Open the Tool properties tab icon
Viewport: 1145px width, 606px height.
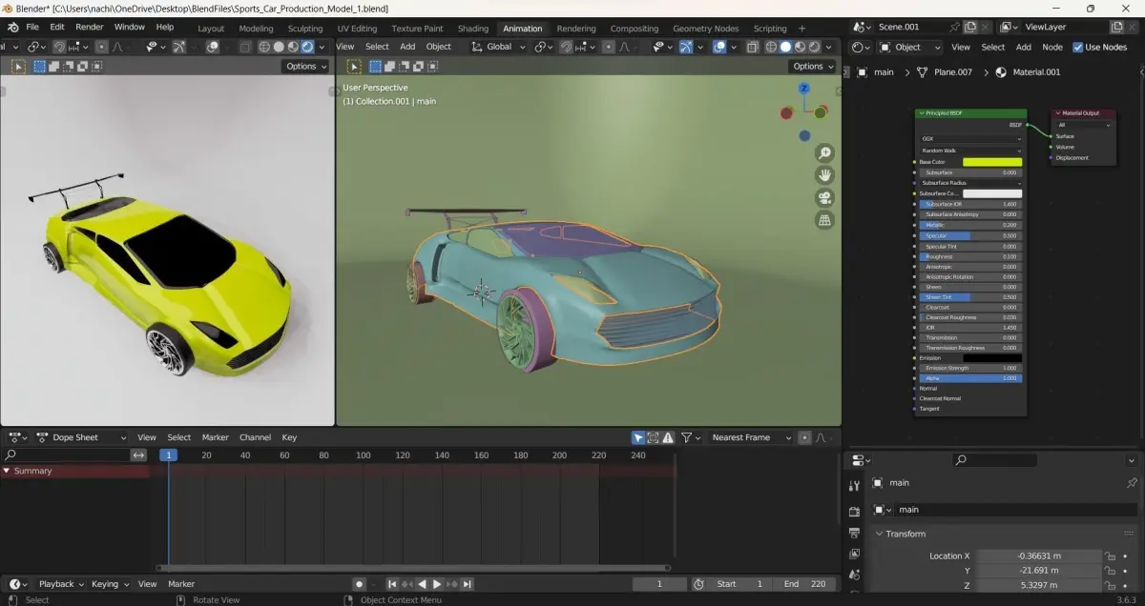pos(854,485)
